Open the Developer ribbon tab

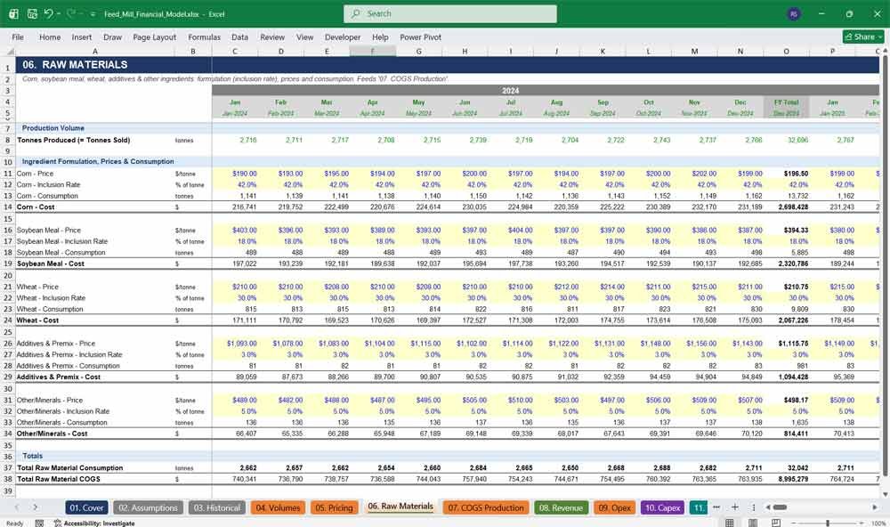point(343,36)
